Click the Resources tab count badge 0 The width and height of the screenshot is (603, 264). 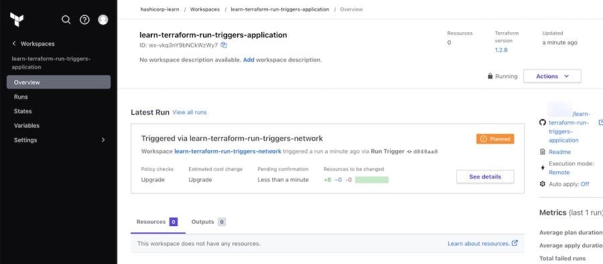click(x=174, y=222)
